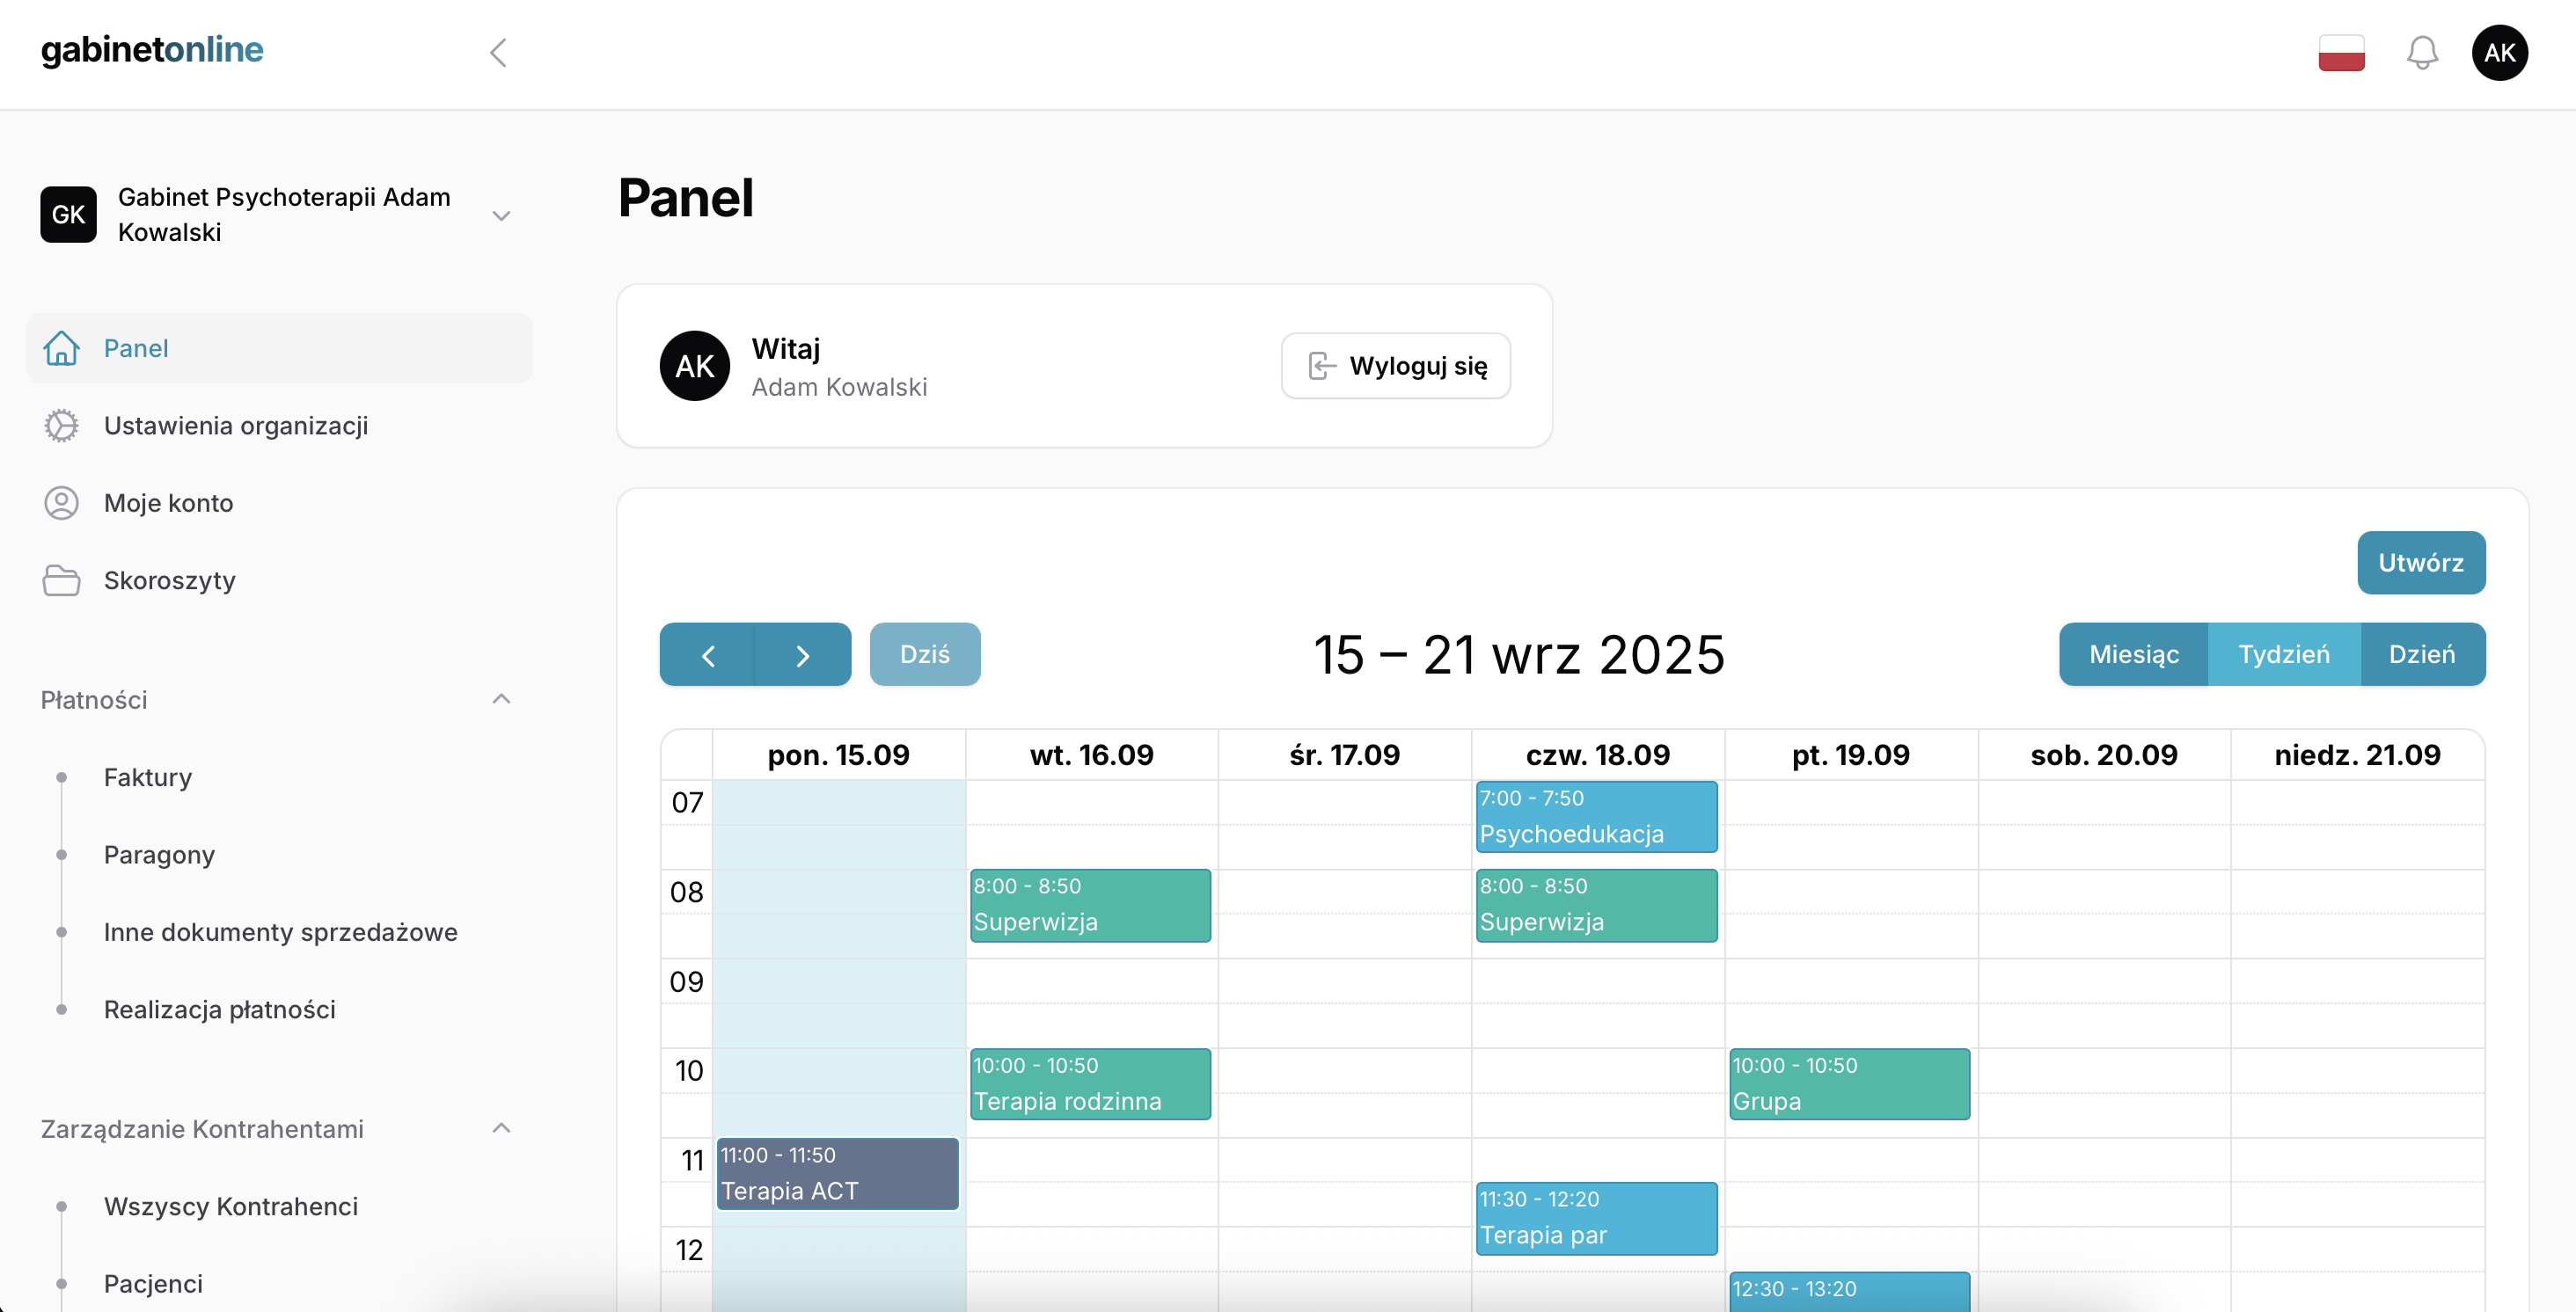Viewport: 2576px width, 1312px height.
Task: Collapse the Płatności section
Action: pos(501,699)
